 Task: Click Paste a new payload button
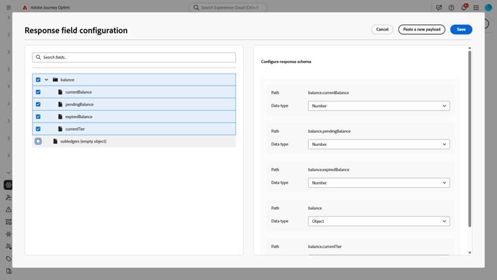point(421,29)
